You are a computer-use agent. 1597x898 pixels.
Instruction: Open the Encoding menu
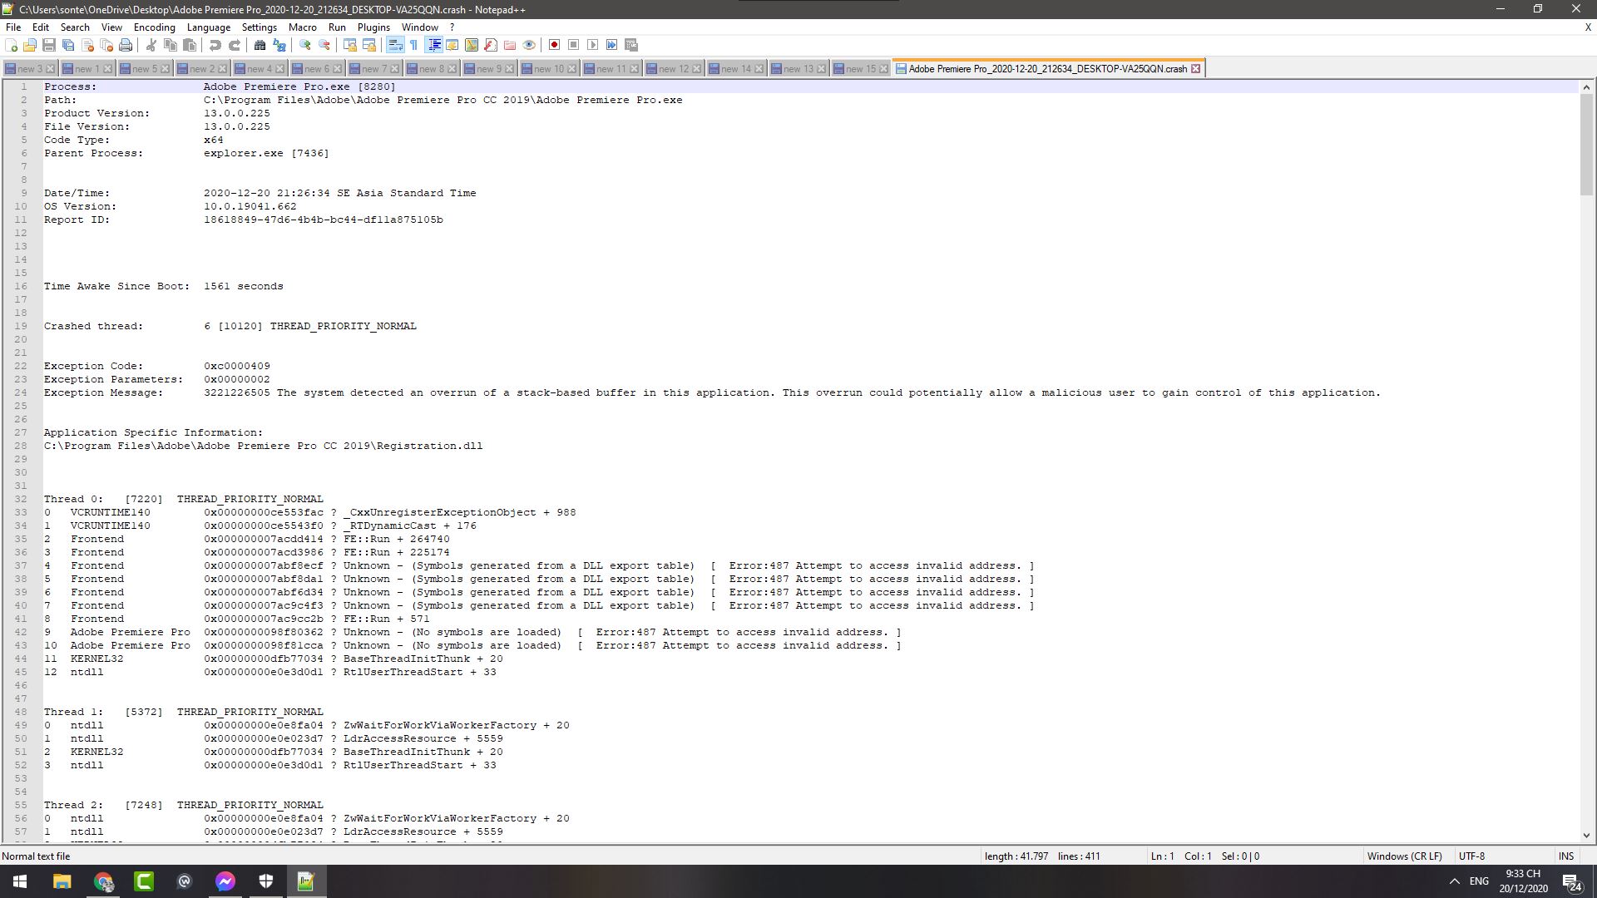pos(154,27)
